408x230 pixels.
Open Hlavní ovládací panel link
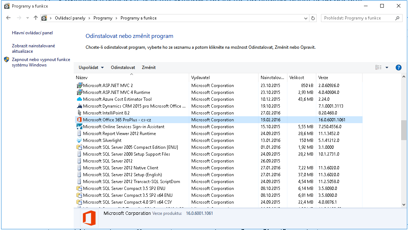32,33
